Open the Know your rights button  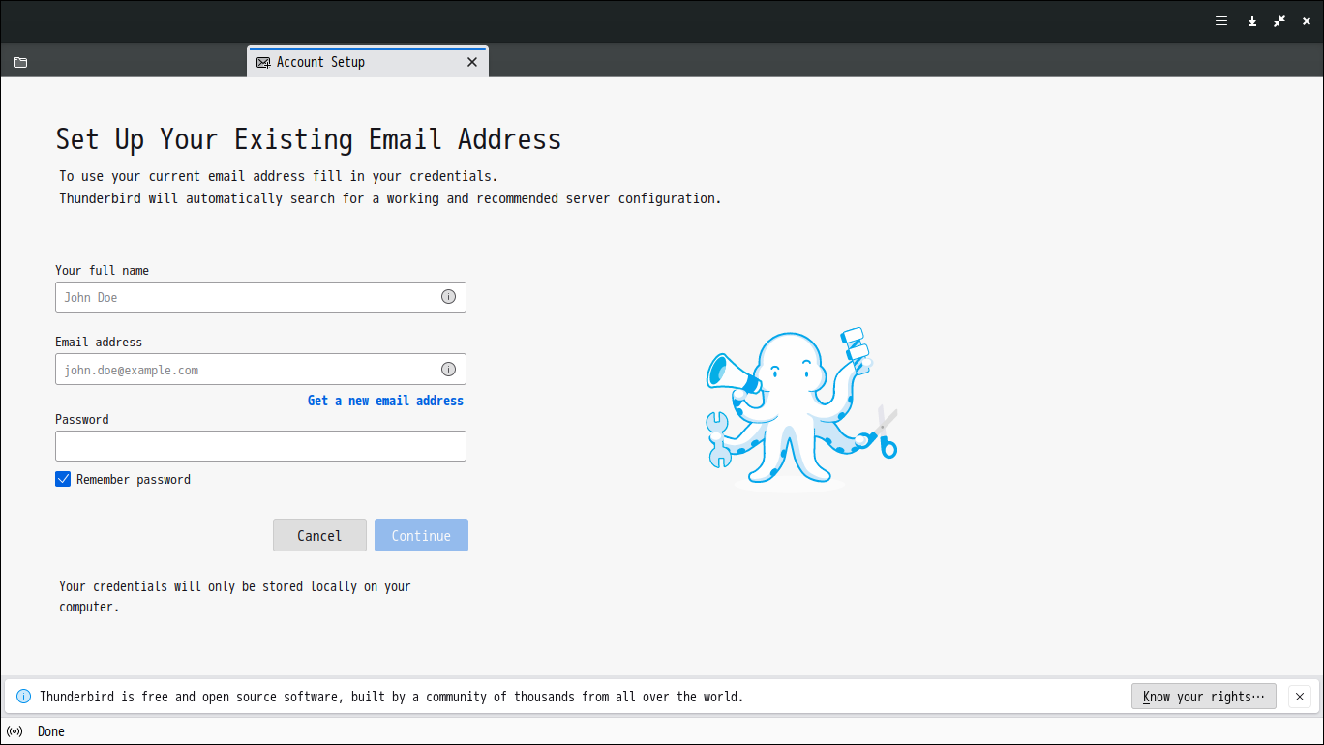tap(1204, 697)
